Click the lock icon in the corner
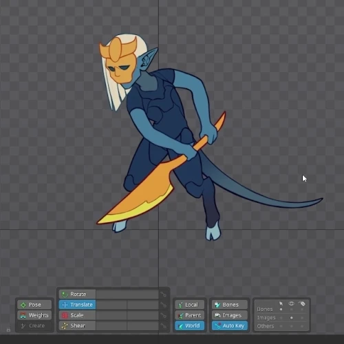 click(8, 330)
